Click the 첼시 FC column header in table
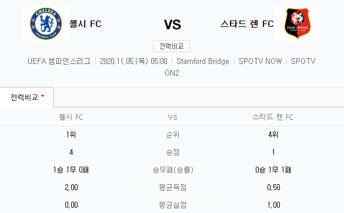Image resolution: width=344 pixels, height=213 pixels. (x=71, y=117)
